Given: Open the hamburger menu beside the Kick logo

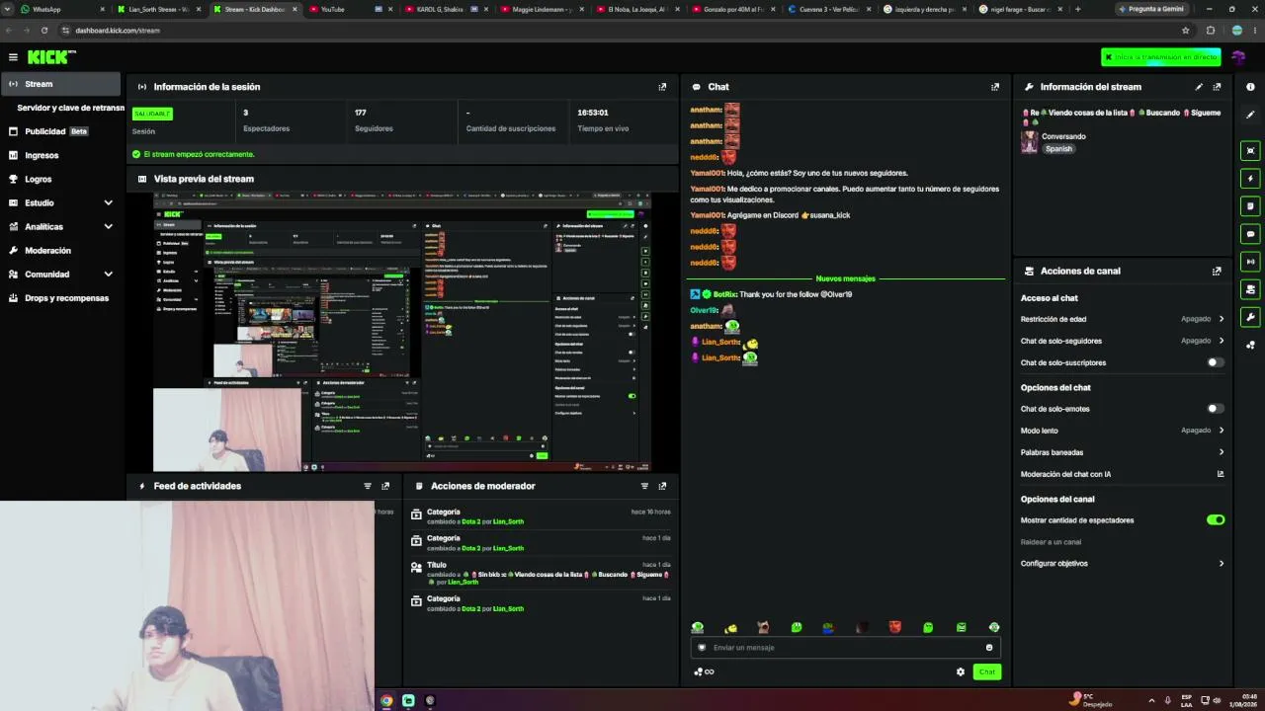Looking at the screenshot, I should coord(13,57).
